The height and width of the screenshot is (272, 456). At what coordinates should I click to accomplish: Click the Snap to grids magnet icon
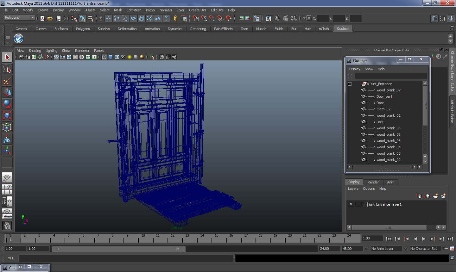pyautogui.click(x=196, y=18)
